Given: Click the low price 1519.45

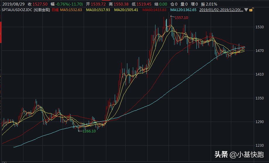Looking at the screenshot, I should tap(144, 4).
